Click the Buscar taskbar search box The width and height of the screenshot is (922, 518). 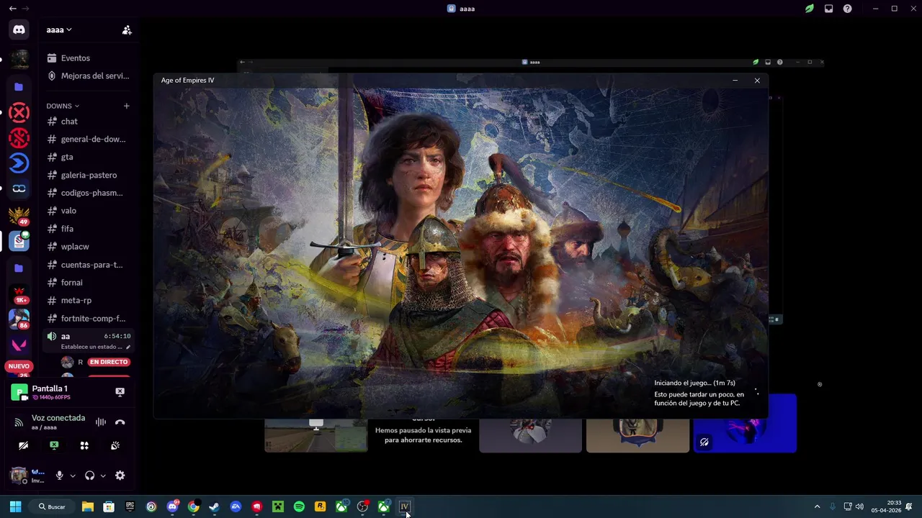tap(52, 506)
